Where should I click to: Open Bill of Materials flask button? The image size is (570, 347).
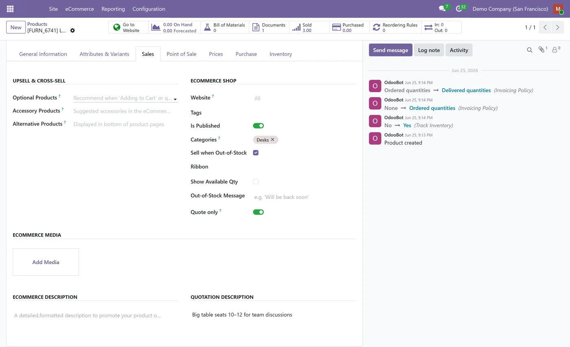coord(224,27)
